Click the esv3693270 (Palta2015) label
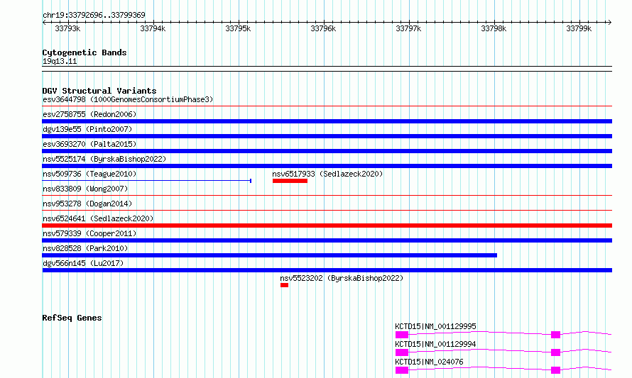 pos(89,144)
